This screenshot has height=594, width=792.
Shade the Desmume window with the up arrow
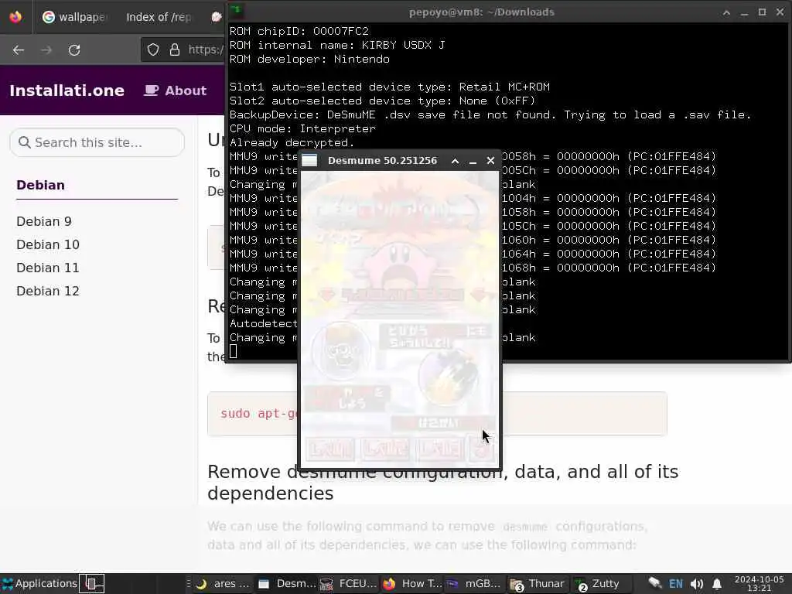tap(455, 161)
